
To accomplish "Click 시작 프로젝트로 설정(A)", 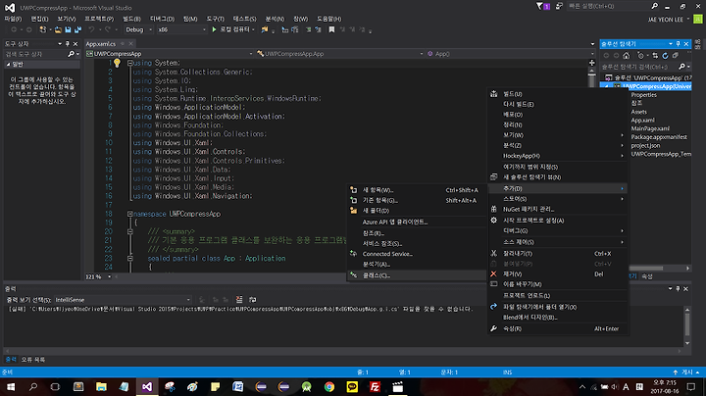I will coord(558,221).
